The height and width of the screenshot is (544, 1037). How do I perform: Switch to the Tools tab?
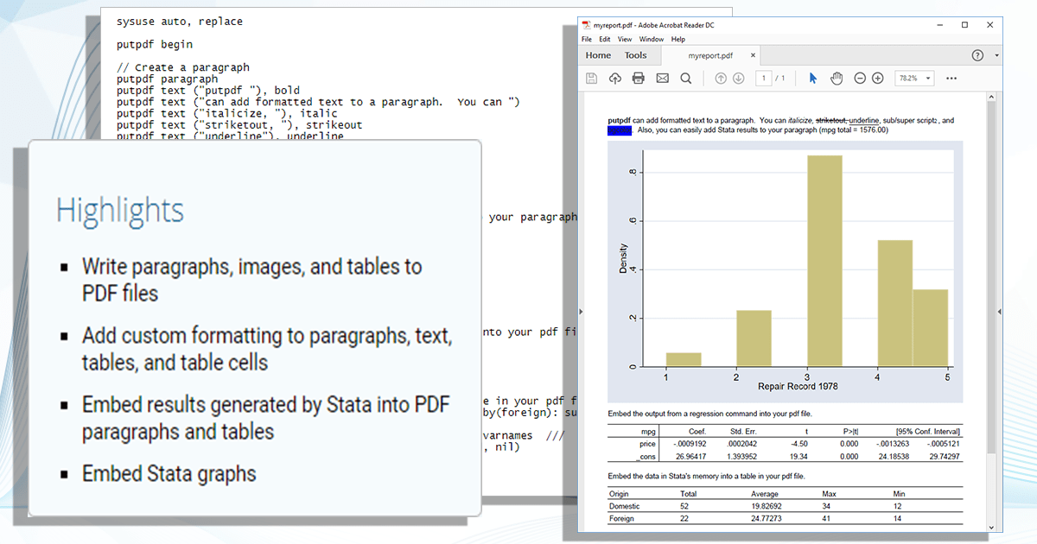(635, 55)
